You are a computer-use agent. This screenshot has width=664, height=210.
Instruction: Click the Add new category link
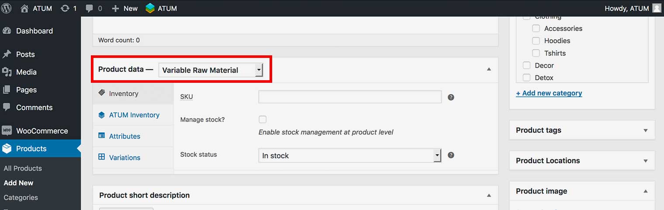(549, 93)
